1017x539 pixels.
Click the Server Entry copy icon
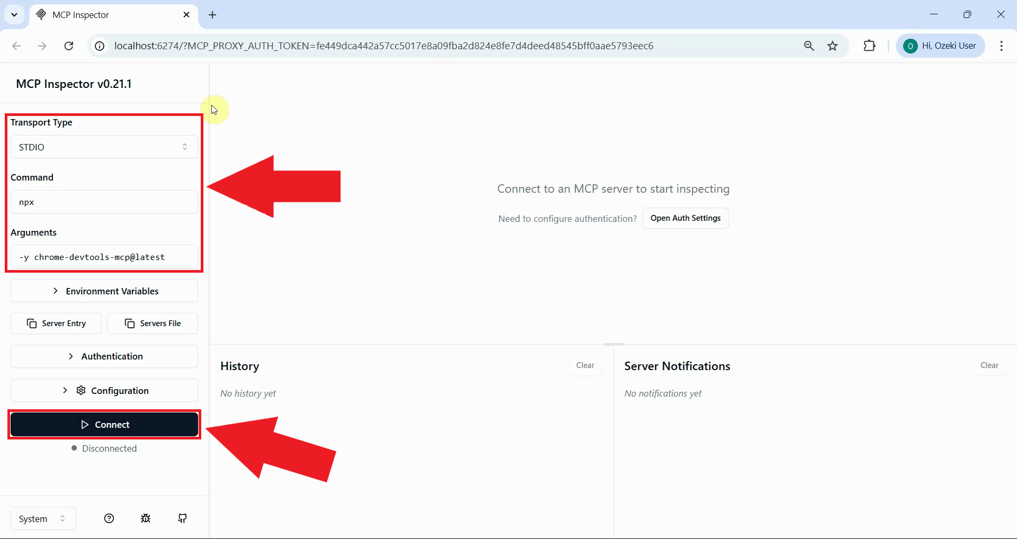tap(32, 324)
